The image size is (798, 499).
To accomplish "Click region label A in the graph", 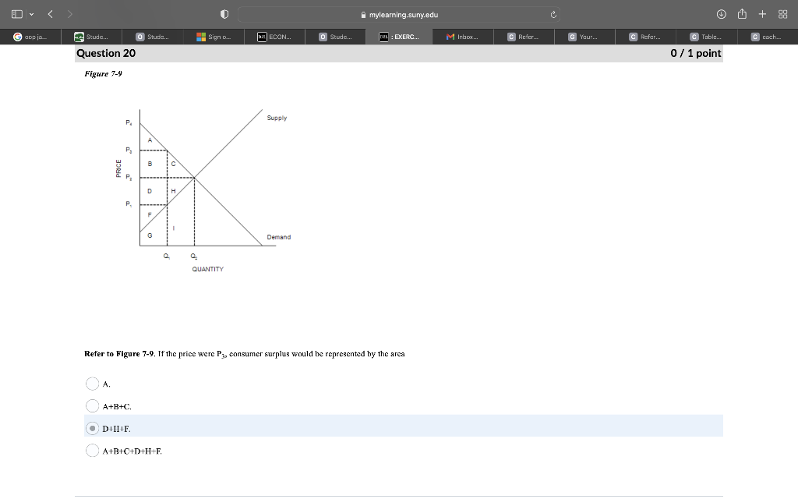I will [x=150, y=140].
